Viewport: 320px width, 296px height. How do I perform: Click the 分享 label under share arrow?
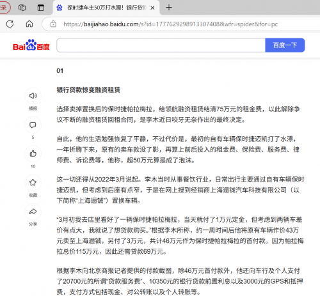[33, 224]
